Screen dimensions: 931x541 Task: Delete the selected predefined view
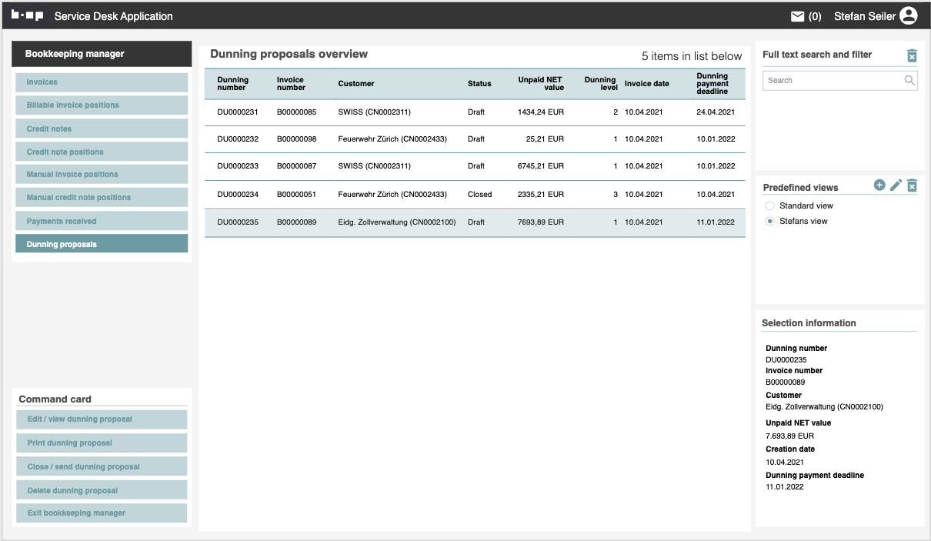pyautogui.click(x=912, y=185)
